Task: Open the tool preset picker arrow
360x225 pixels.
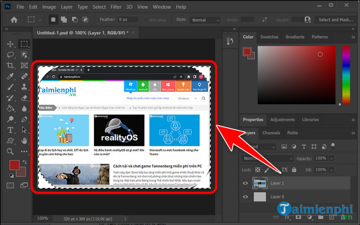Action: [40, 20]
